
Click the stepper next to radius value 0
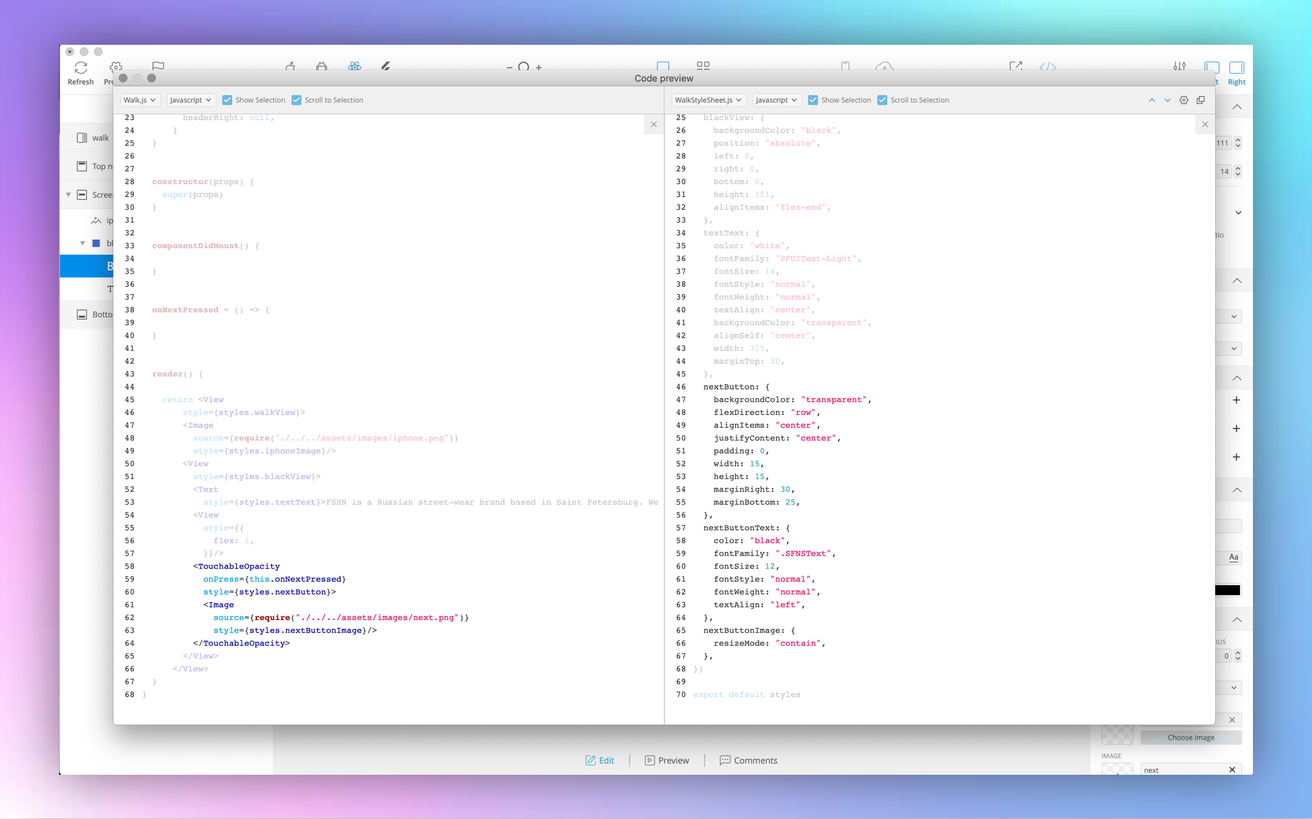[1238, 656]
